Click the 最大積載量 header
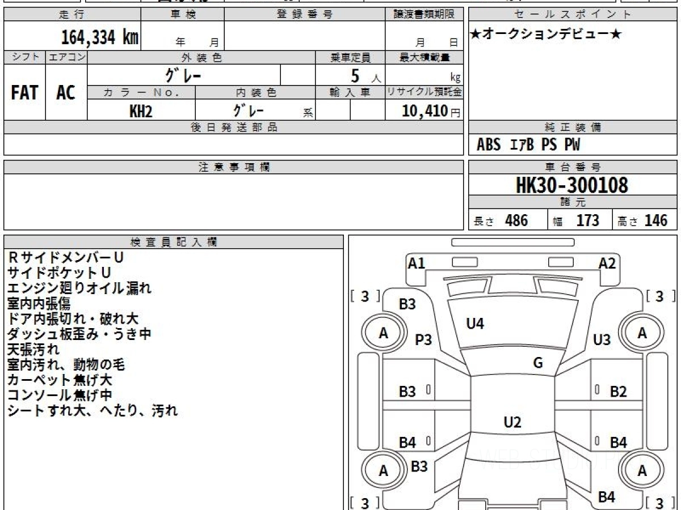Viewport: 681px width, 510px height. pos(424,57)
